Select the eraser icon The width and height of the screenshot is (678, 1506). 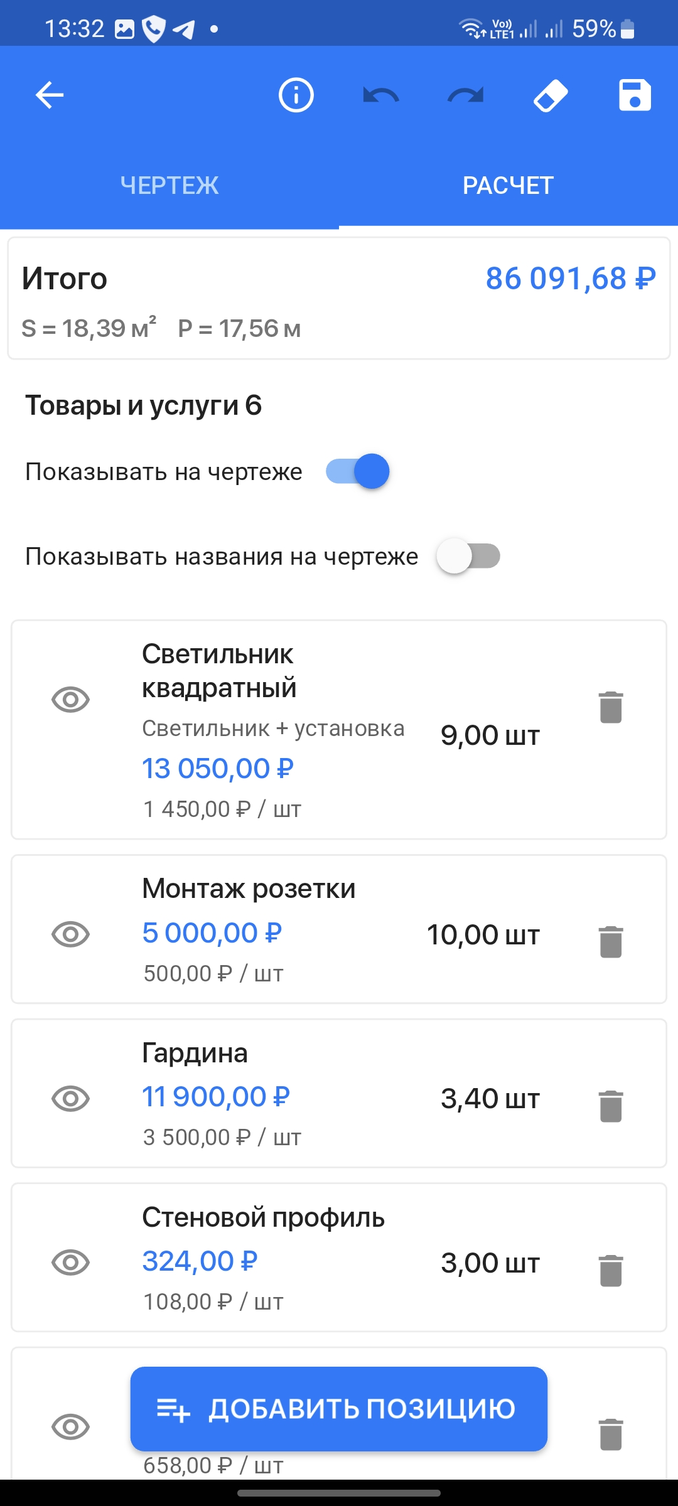click(551, 95)
